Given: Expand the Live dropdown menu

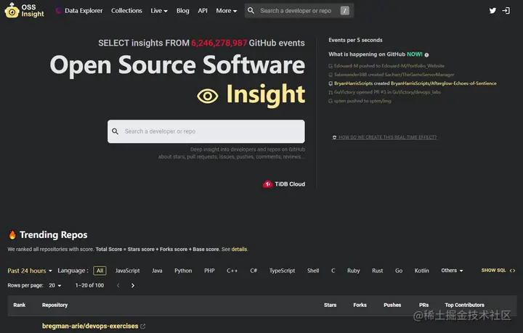Looking at the screenshot, I should [x=159, y=11].
